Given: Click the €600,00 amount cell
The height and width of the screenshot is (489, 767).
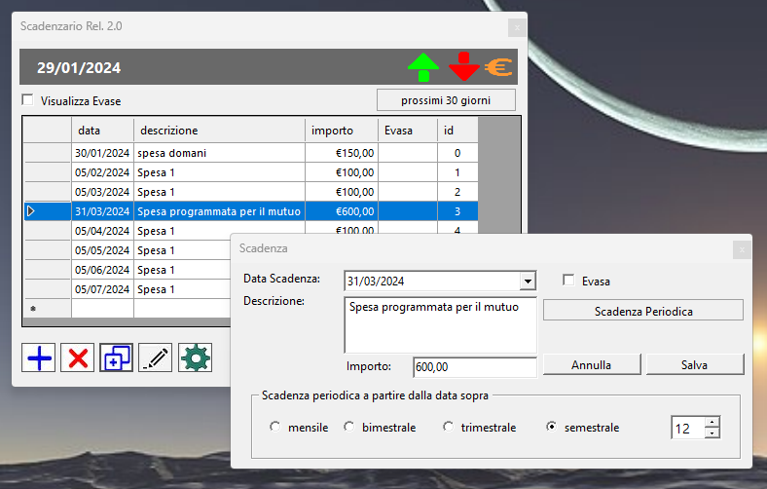Looking at the screenshot, I should click(x=342, y=211).
